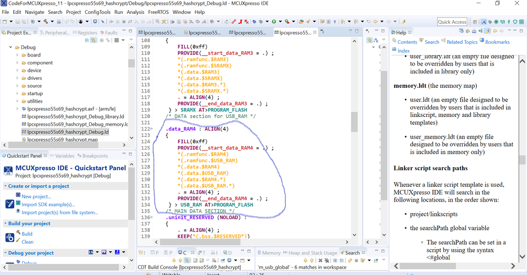
Task: Click the Remove Selected Matches X in Search view
Action: pos(321,260)
